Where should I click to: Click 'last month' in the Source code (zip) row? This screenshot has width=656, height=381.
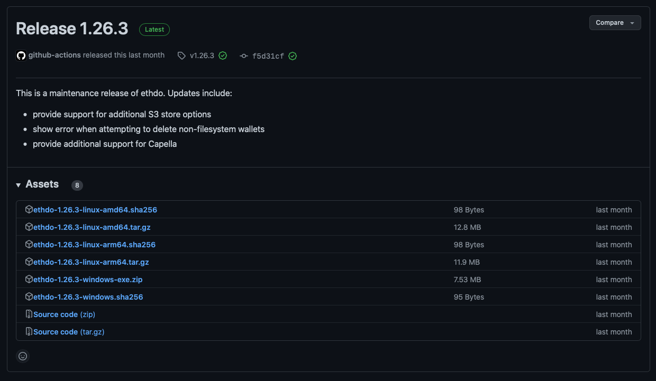[614, 314]
